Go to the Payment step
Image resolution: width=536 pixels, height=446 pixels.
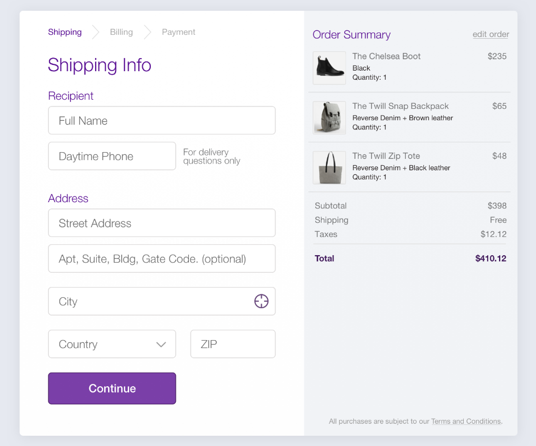click(x=178, y=32)
